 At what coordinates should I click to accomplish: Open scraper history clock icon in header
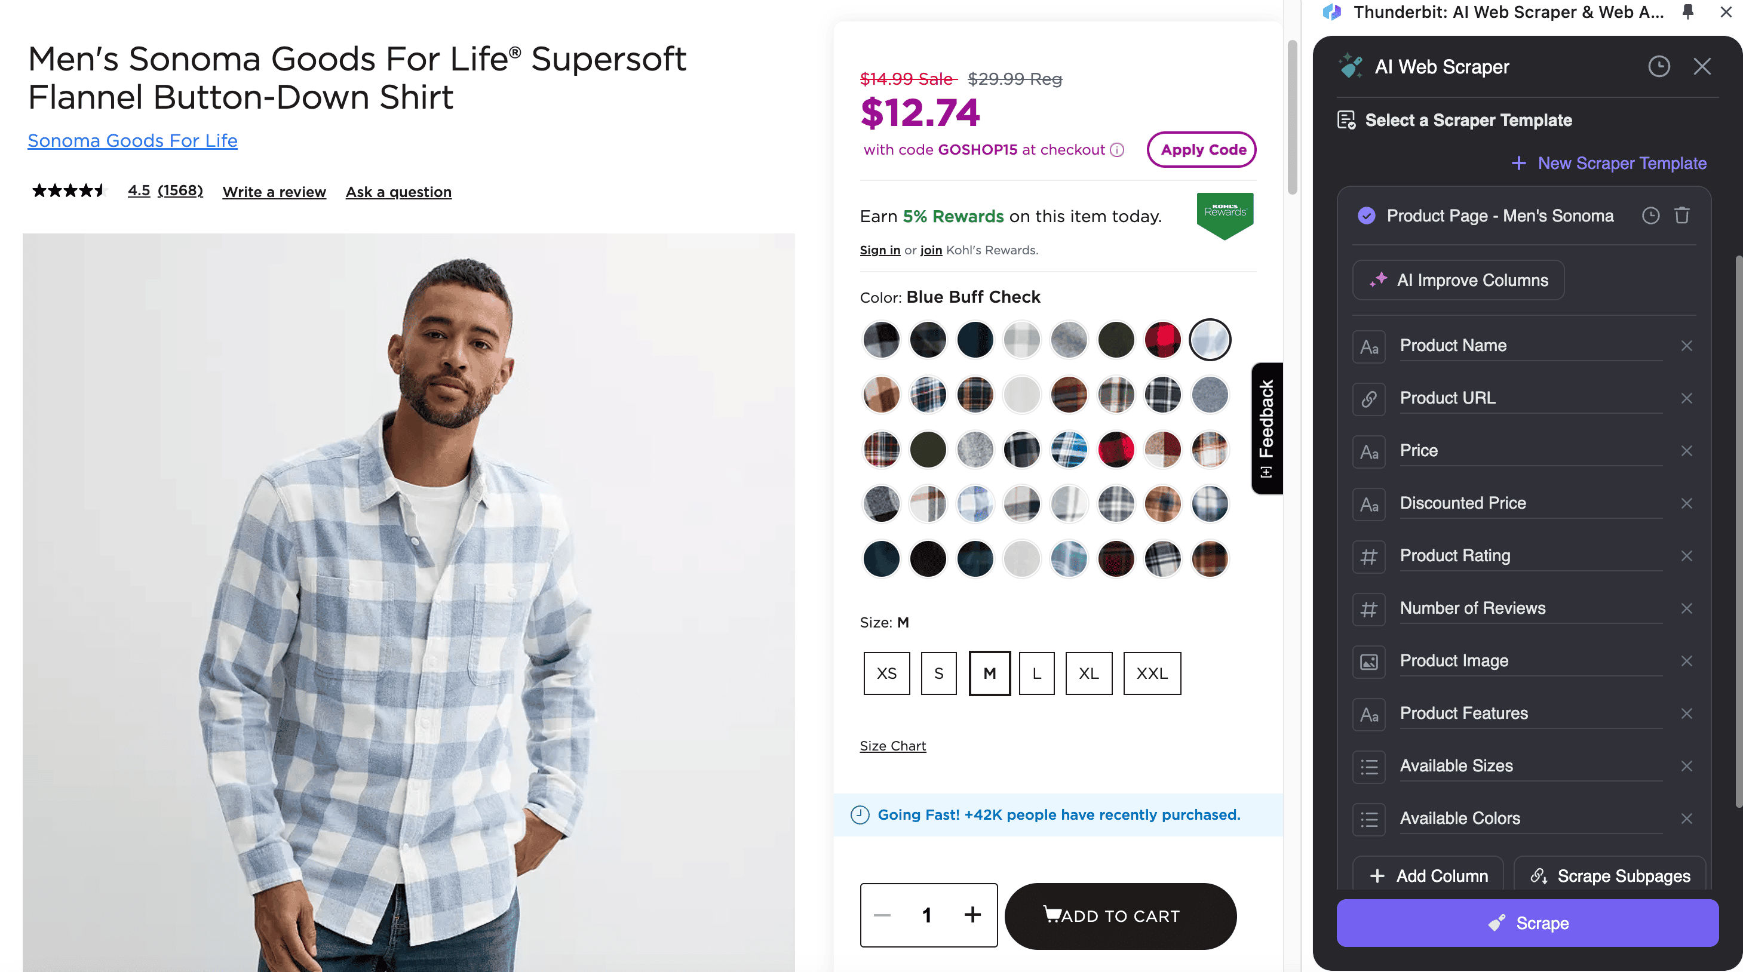point(1658,66)
